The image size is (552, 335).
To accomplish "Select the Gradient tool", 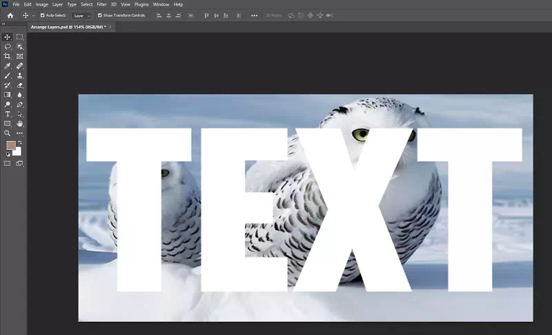I will coord(7,95).
